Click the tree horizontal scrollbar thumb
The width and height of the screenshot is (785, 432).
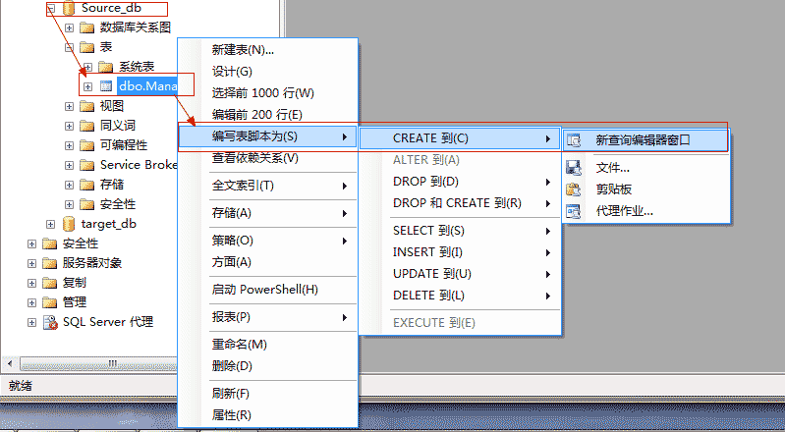98,363
